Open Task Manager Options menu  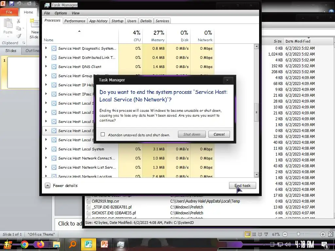tap(61, 13)
